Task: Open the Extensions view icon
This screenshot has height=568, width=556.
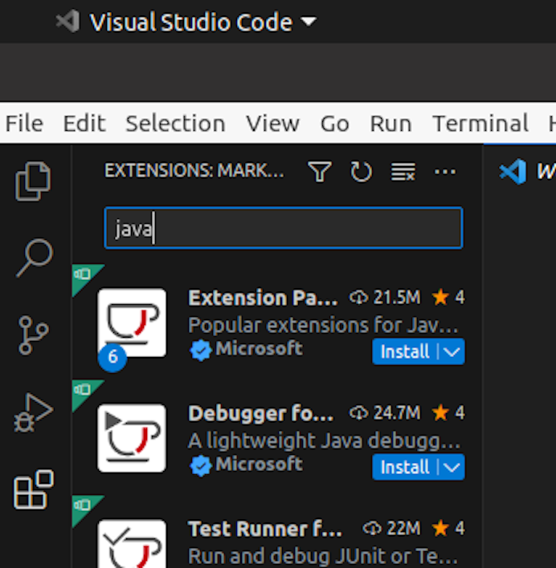Action: pyautogui.click(x=34, y=489)
